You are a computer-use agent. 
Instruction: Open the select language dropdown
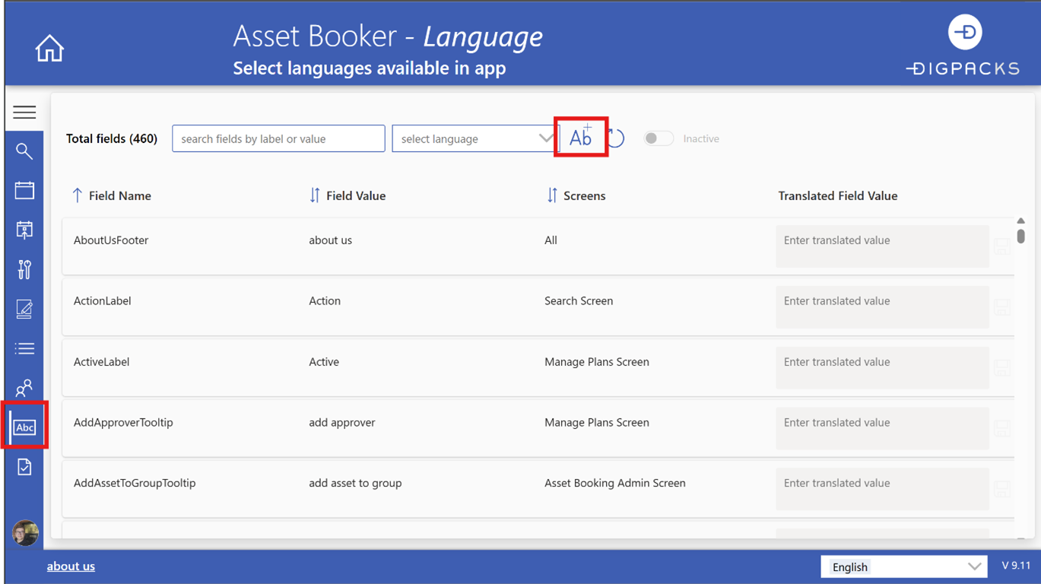474,138
